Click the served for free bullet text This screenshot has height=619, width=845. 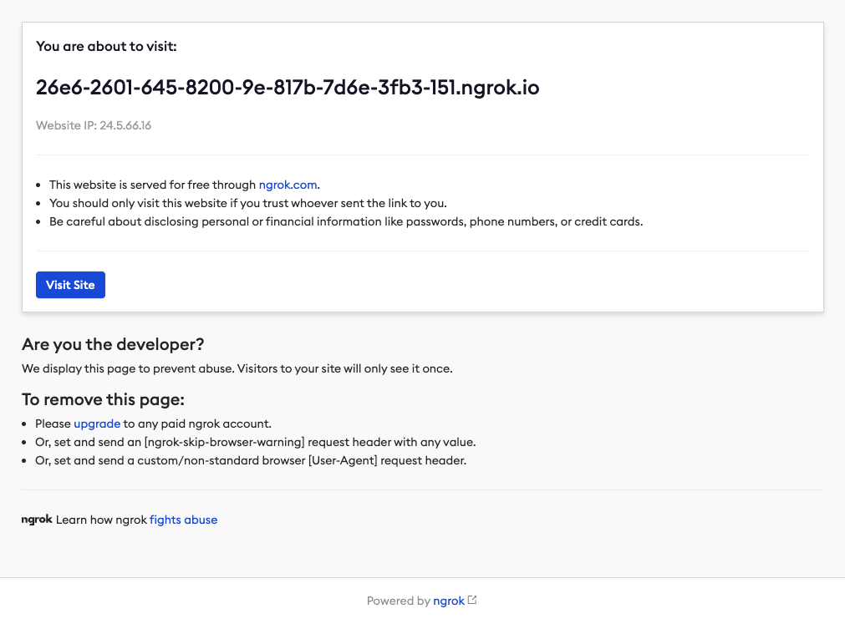point(153,185)
